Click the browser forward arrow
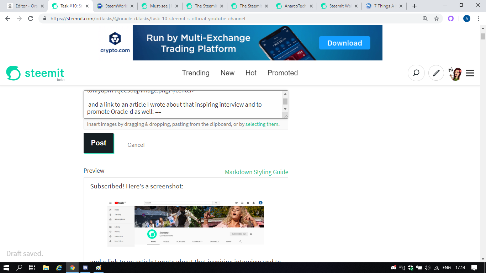 19,18
